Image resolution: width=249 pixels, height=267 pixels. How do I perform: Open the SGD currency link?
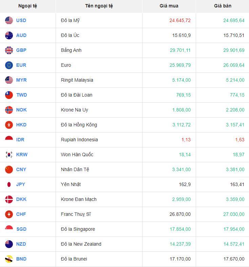tap(21, 229)
